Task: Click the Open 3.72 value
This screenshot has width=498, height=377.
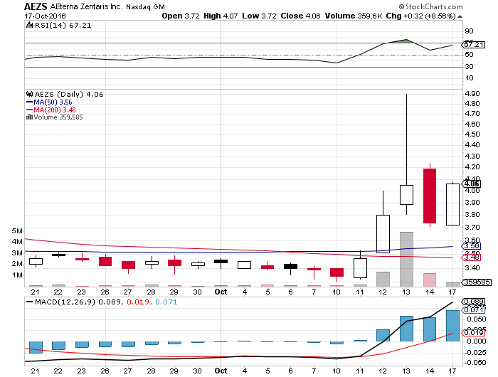Action: point(181,16)
